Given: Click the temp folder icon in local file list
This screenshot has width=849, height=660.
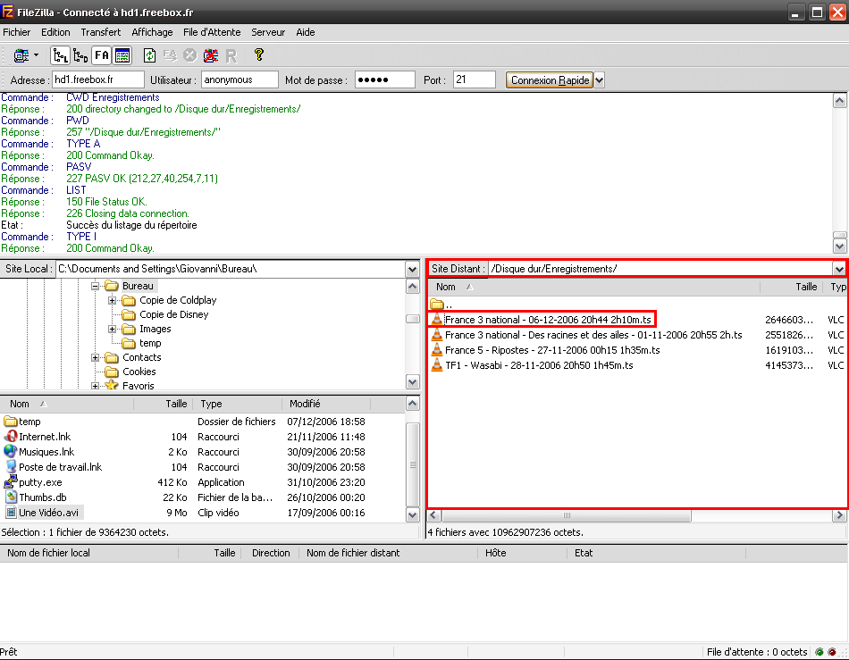Looking at the screenshot, I should [x=11, y=421].
